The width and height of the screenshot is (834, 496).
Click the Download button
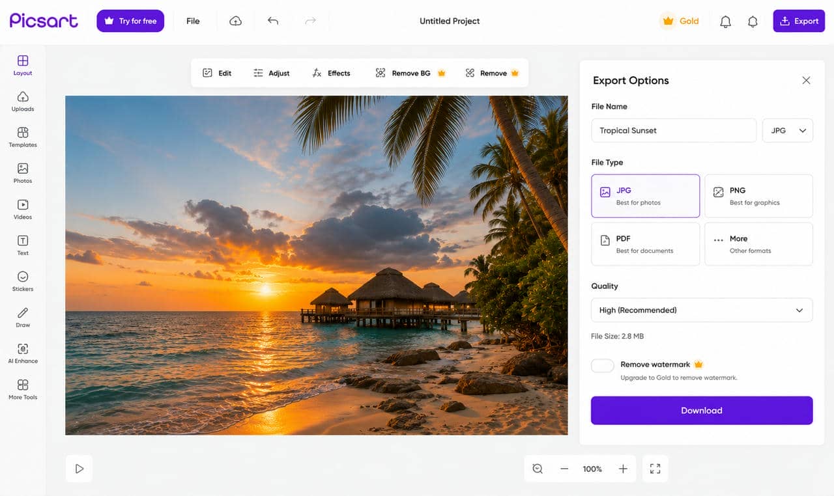pos(702,410)
